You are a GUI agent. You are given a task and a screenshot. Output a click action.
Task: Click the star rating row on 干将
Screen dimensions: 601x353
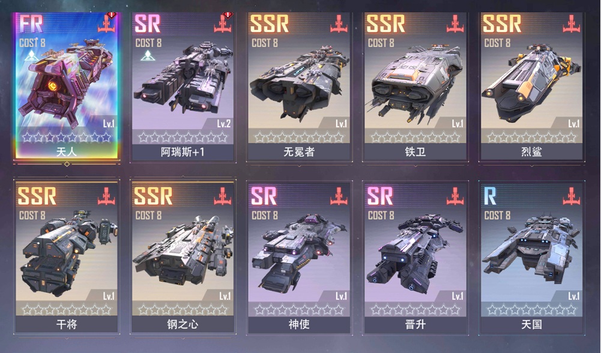pos(67,309)
